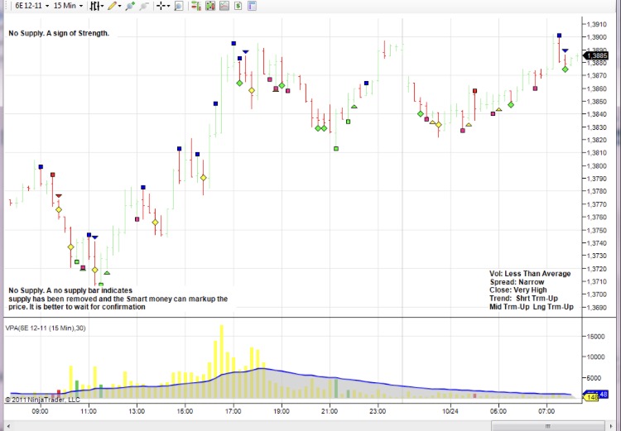Expand the 15 Min interval dropdown
Viewport: 621px width, 431px height.
[68, 6]
